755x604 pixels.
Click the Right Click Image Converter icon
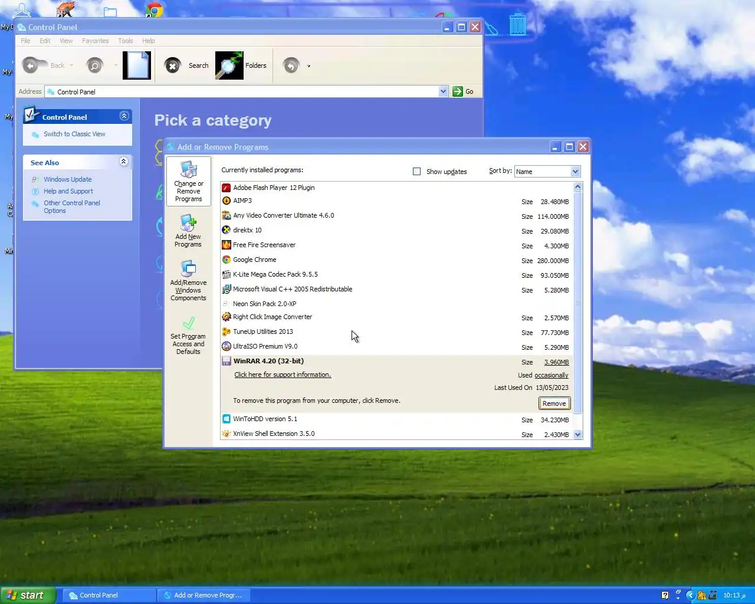[x=226, y=317]
